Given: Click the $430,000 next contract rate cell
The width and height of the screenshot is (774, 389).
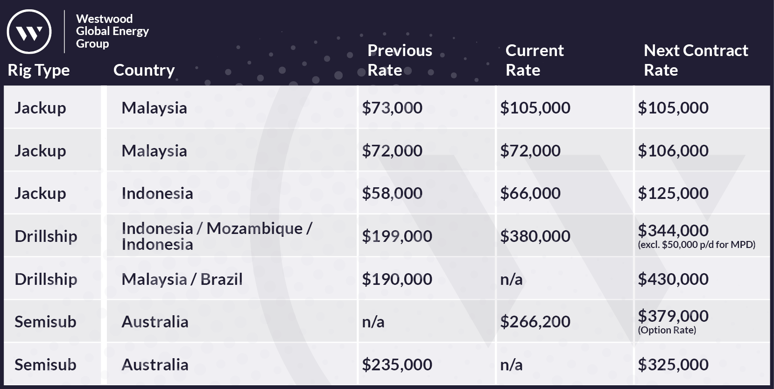Looking at the screenshot, I should pyautogui.click(x=673, y=279).
